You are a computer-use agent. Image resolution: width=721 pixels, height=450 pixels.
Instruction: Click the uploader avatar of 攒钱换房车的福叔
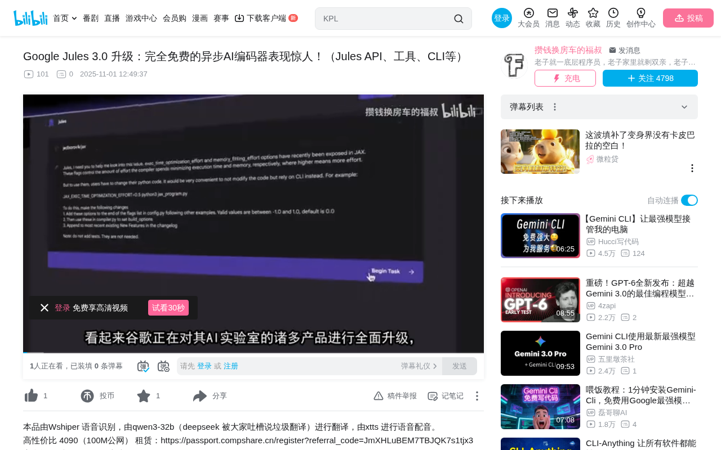point(514,65)
